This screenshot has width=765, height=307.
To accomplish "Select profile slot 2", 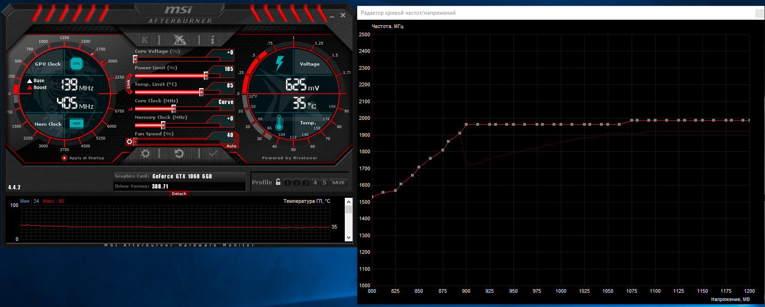I will pyautogui.click(x=297, y=182).
